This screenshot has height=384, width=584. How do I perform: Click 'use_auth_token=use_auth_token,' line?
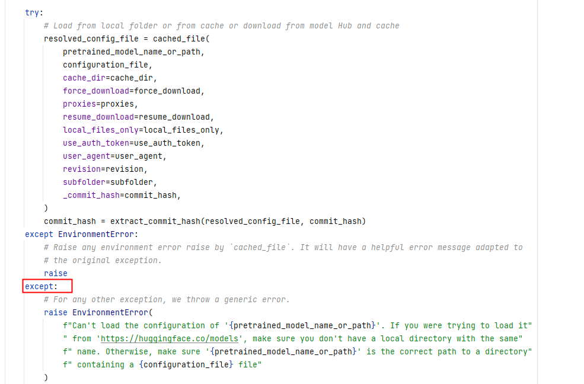[134, 143]
